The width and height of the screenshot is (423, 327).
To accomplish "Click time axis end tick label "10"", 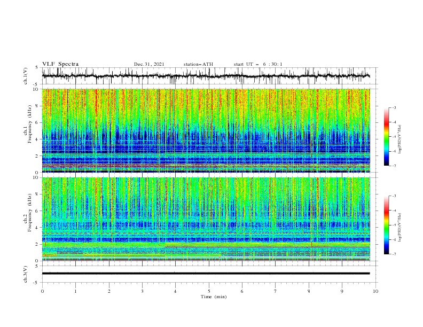I will (x=375, y=291).
